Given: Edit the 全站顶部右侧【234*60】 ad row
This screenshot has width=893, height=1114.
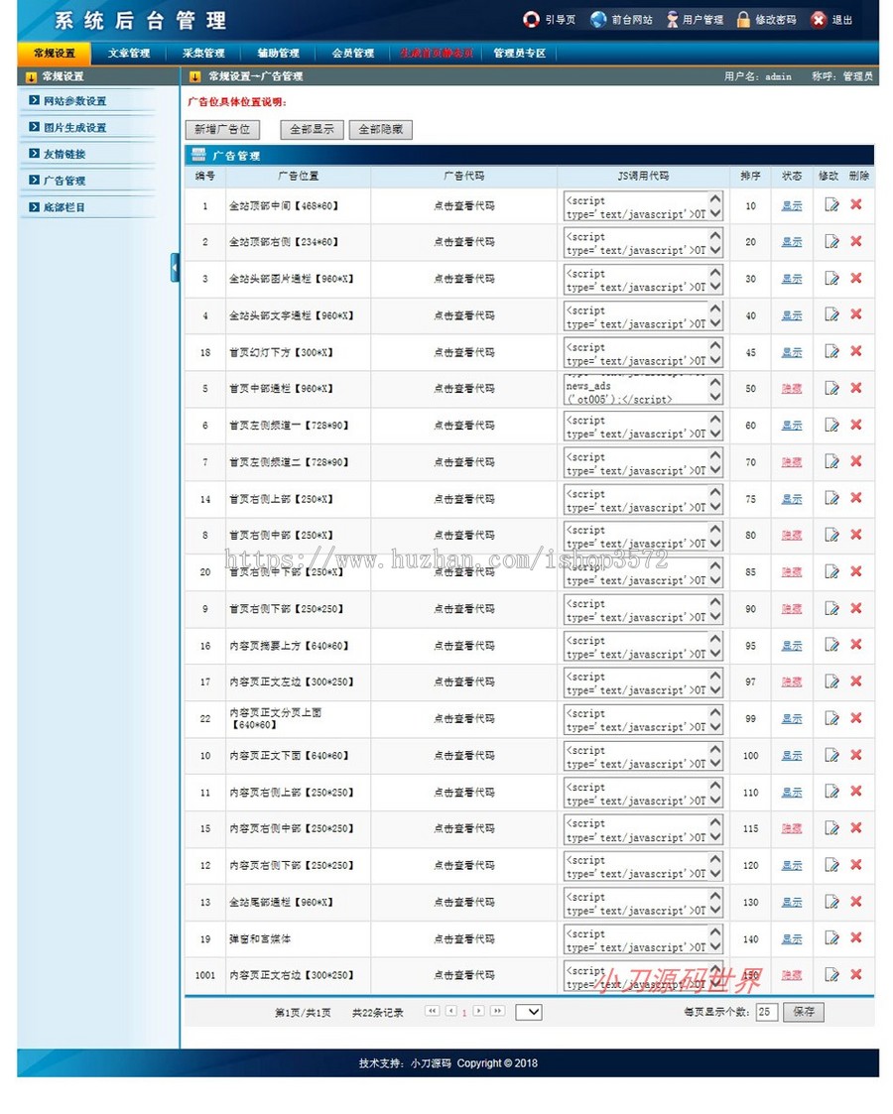Looking at the screenshot, I should [831, 242].
